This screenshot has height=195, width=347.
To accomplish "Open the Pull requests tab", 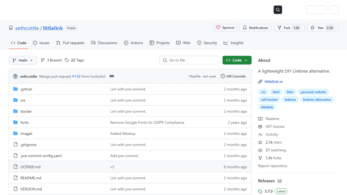I will coord(70,43).
